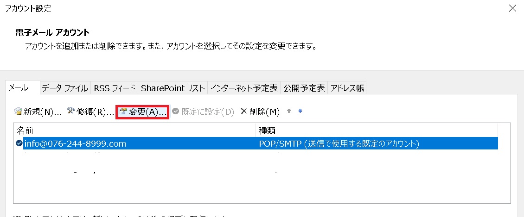Click 既定に設定(D) set default button
This screenshot has width=524, height=217.
pyautogui.click(x=203, y=112)
